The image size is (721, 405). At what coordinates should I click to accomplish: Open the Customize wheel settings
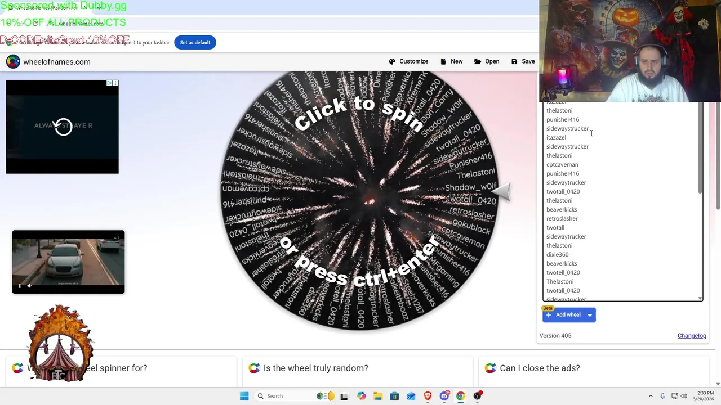point(408,61)
